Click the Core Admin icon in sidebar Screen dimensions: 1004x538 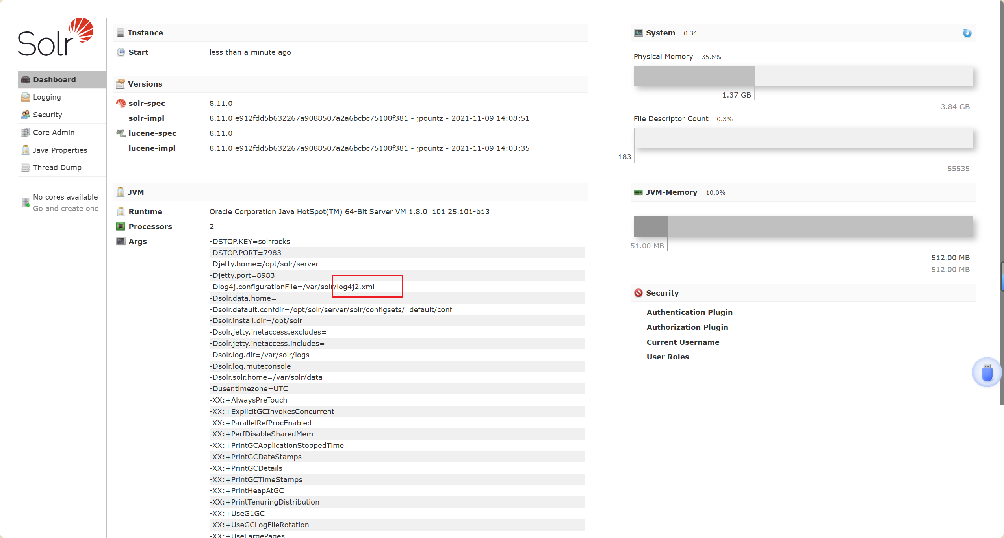25,132
